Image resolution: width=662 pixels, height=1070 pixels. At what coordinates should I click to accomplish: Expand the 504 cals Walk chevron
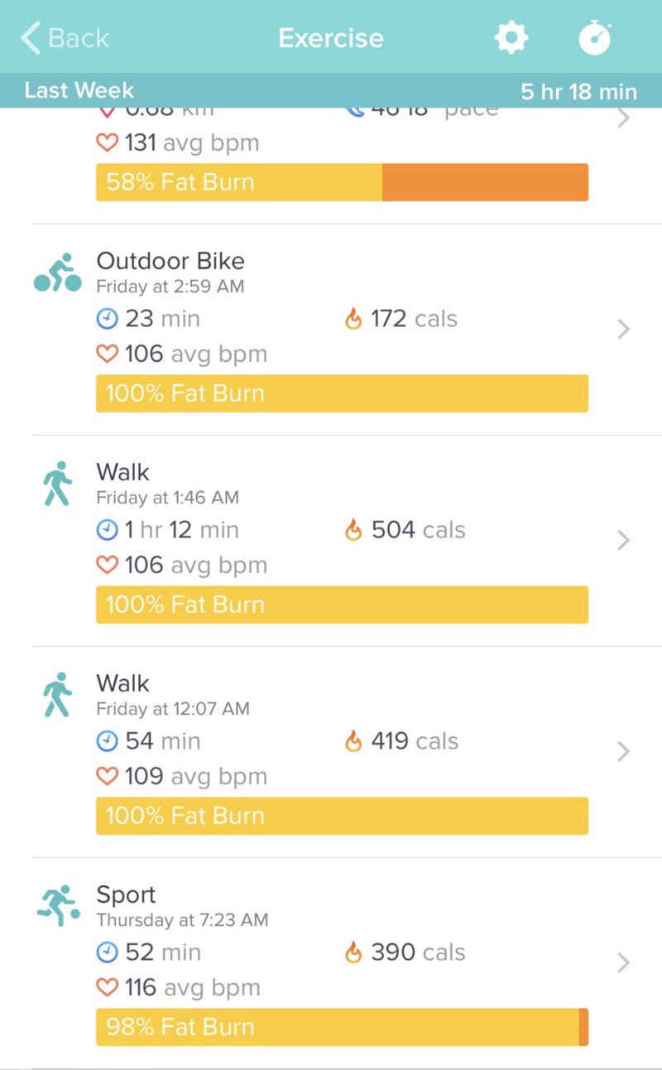point(624,541)
